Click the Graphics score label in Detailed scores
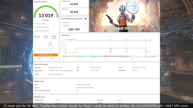Viewport: 193px width, 108px height. point(39,100)
